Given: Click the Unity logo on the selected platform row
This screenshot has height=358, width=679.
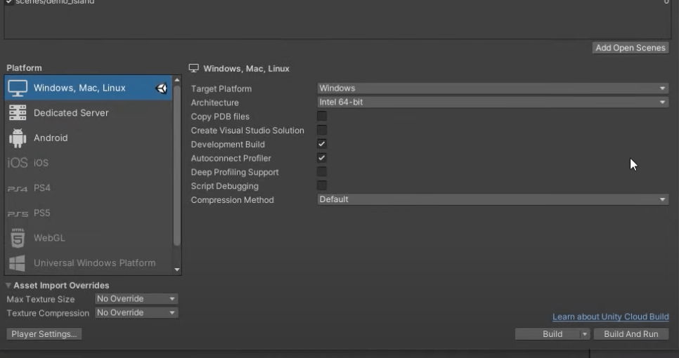Looking at the screenshot, I should [161, 88].
